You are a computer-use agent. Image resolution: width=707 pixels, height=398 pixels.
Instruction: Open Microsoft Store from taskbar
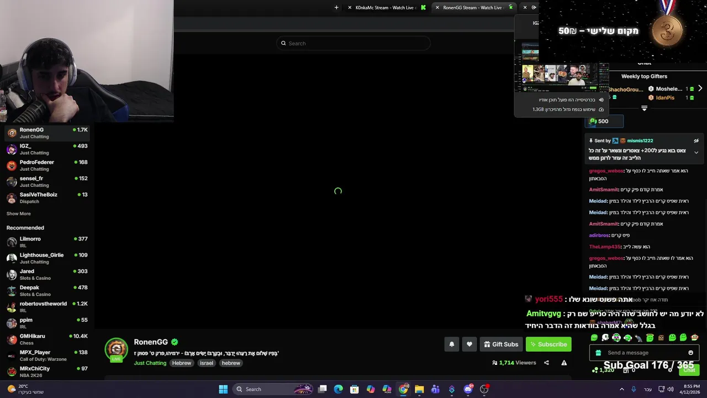[x=355, y=389]
